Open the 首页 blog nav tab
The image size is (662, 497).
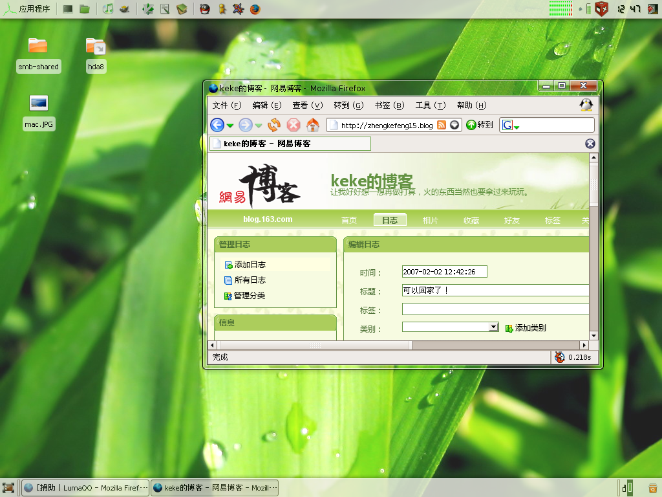[x=348, y=220]
